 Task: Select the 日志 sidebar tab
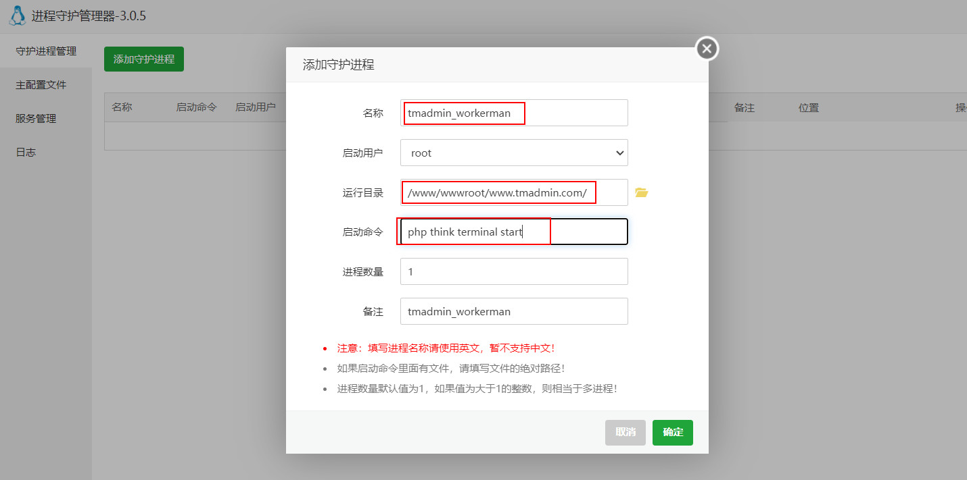[26, 153]
